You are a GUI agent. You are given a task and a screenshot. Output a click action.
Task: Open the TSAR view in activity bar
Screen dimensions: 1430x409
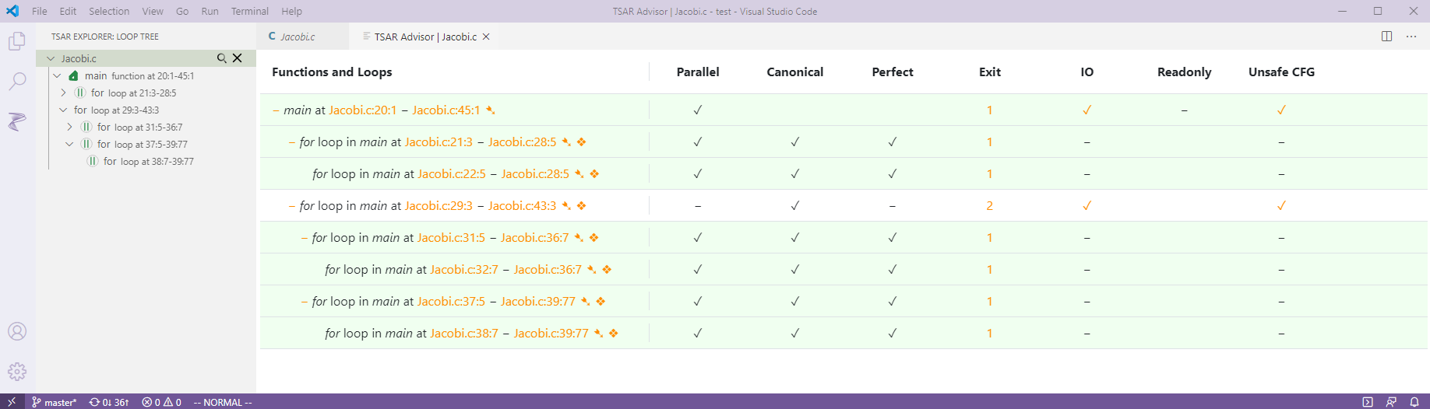coord(17,121)
